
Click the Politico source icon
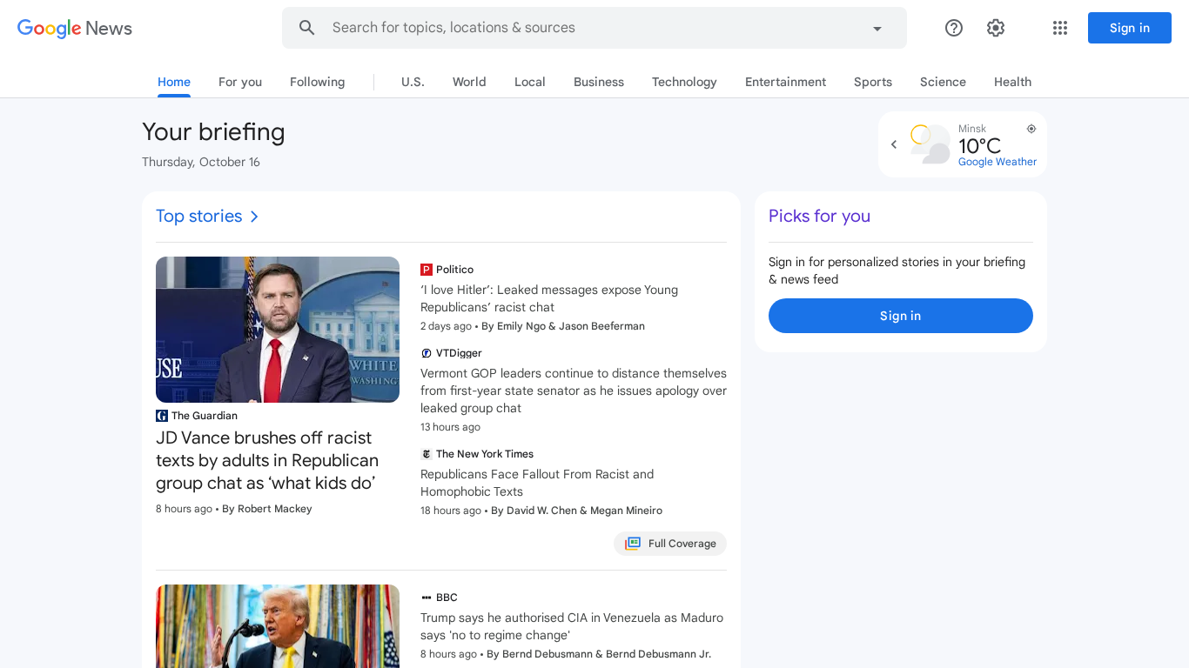[x=427, y=270]
